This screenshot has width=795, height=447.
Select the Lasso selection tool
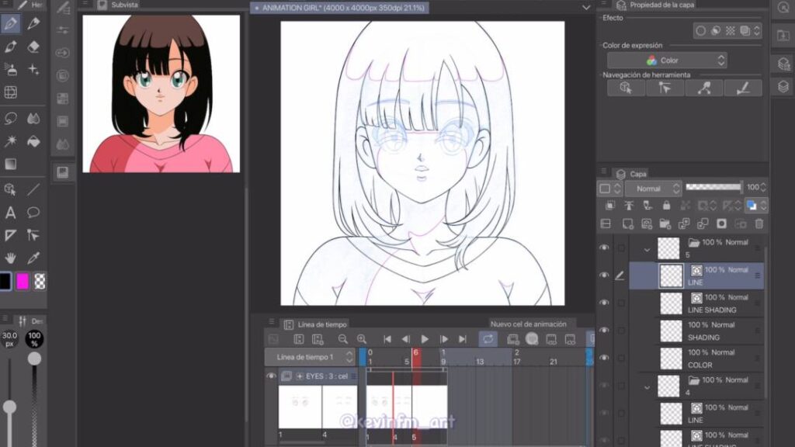[11, 119]
